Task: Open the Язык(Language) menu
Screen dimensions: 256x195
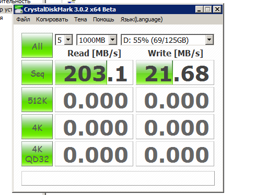Action: [142, 19]
